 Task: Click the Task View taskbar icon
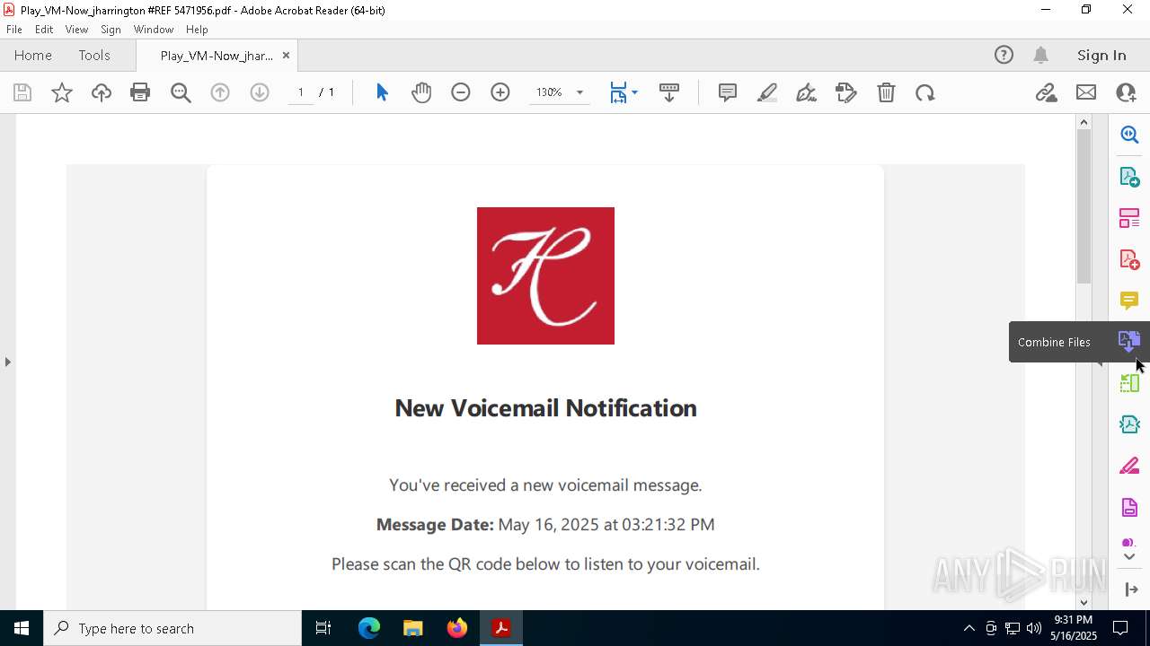point(324,628)
